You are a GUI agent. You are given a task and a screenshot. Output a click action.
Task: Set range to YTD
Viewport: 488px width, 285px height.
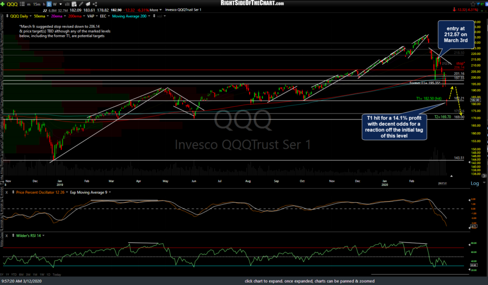(14, 275)
